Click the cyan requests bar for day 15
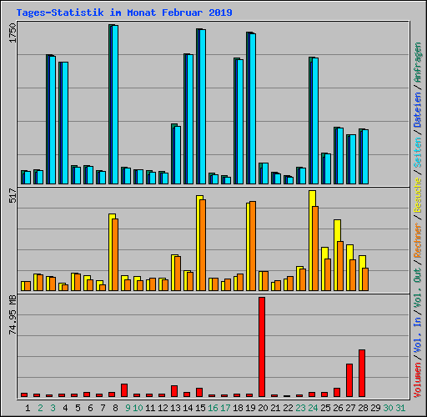 coord(203,107)
